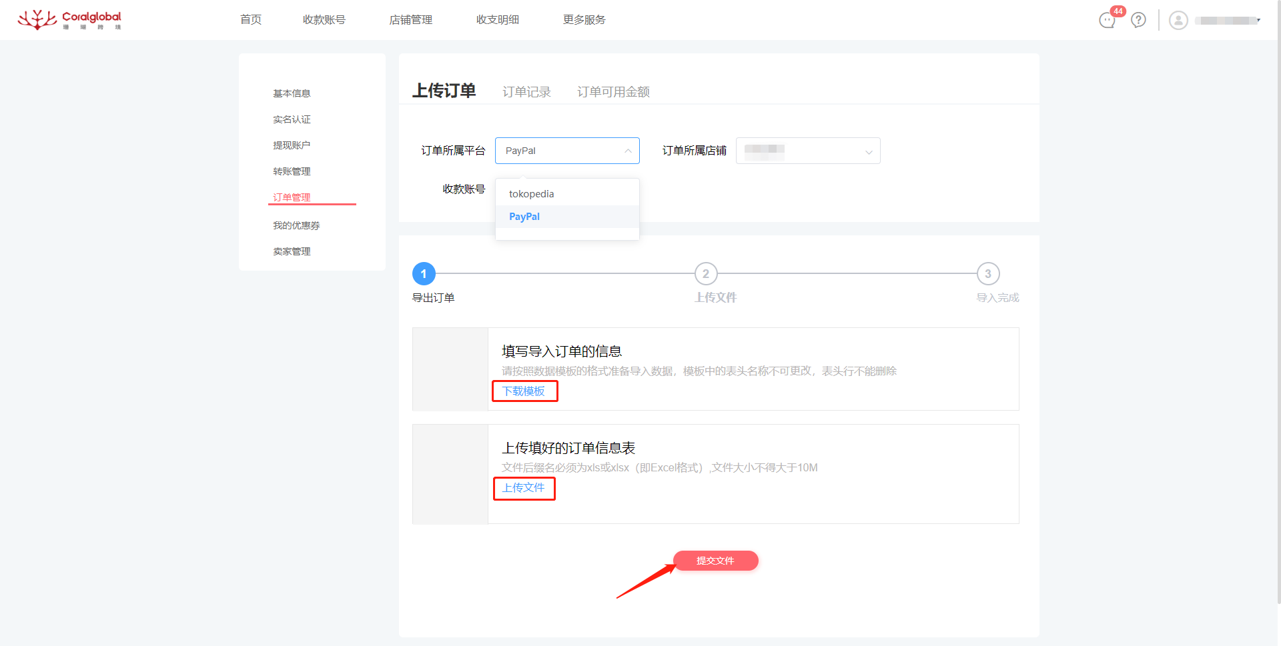Click the Coralglobal logo

coord(69,19)
